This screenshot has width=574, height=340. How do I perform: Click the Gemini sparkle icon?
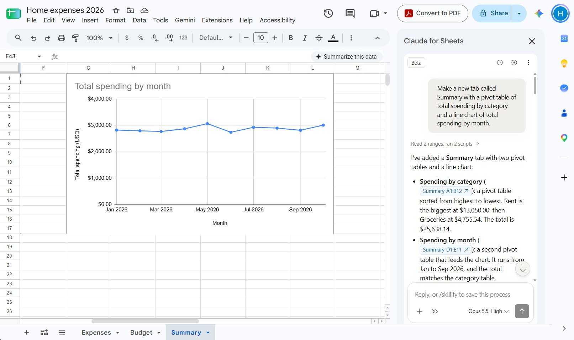tap(539, 14)
